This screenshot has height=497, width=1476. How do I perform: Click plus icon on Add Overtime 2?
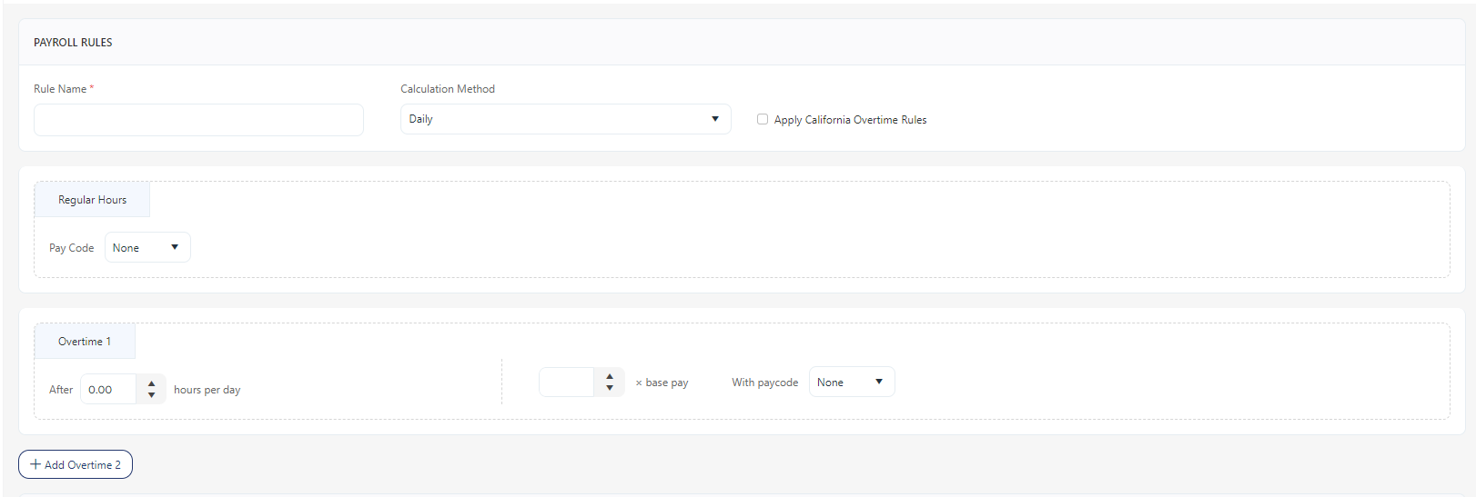point(35,464)
